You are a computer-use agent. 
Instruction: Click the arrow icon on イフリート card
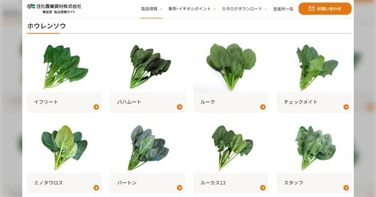pyautogui.click(x=96, y=107)
